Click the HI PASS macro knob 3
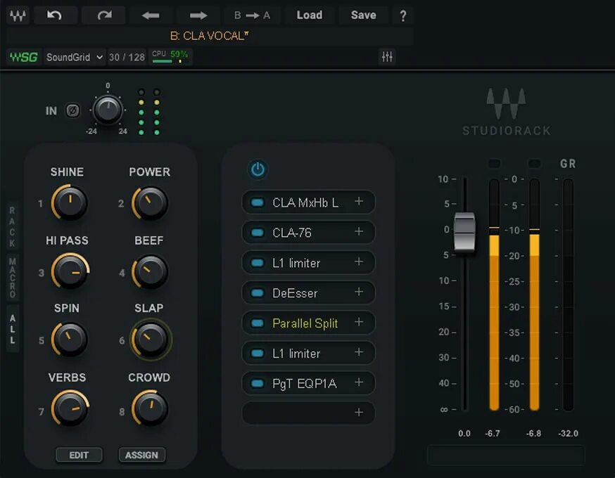 (x=70, y=271)
